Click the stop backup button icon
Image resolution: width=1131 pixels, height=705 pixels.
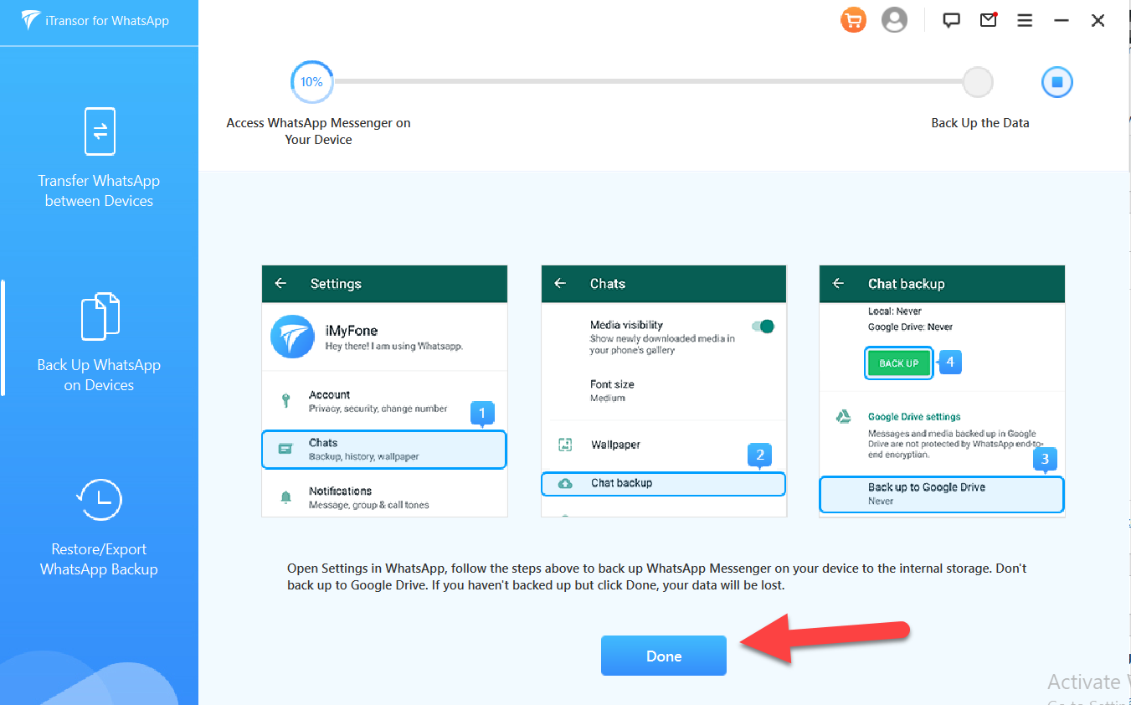pos(1056,82)
